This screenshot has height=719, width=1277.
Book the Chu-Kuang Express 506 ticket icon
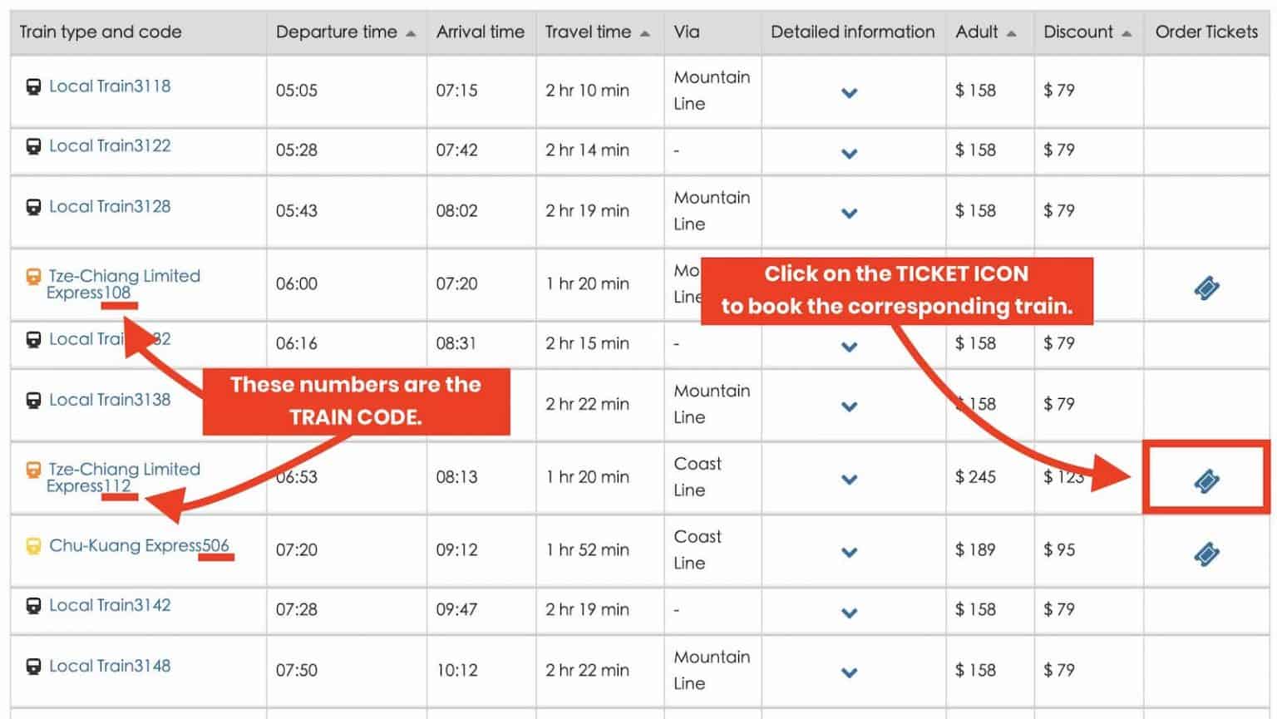[1206, 554]
